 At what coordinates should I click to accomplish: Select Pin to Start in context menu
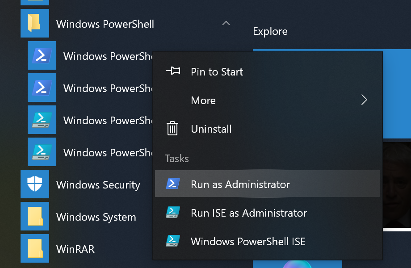tap(268, 72)
